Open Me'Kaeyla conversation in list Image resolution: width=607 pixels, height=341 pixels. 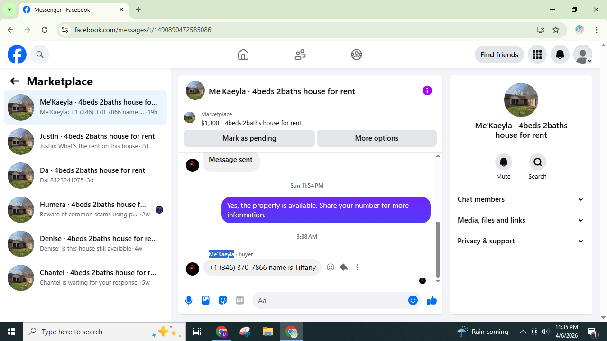(85, 108)
